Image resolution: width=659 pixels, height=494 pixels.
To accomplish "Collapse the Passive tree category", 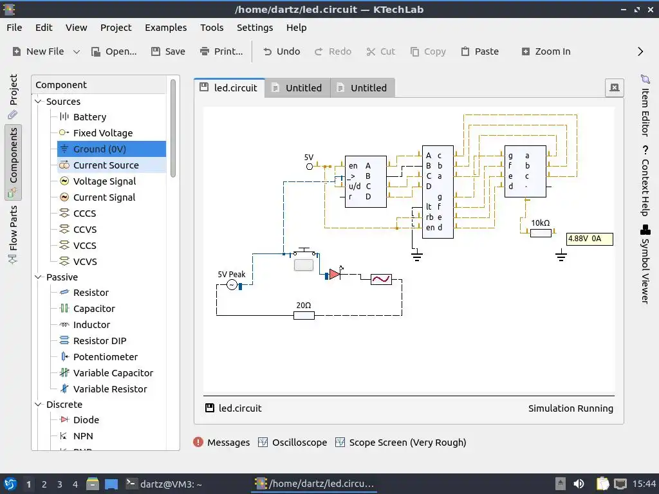I will (x=38, y=277).
